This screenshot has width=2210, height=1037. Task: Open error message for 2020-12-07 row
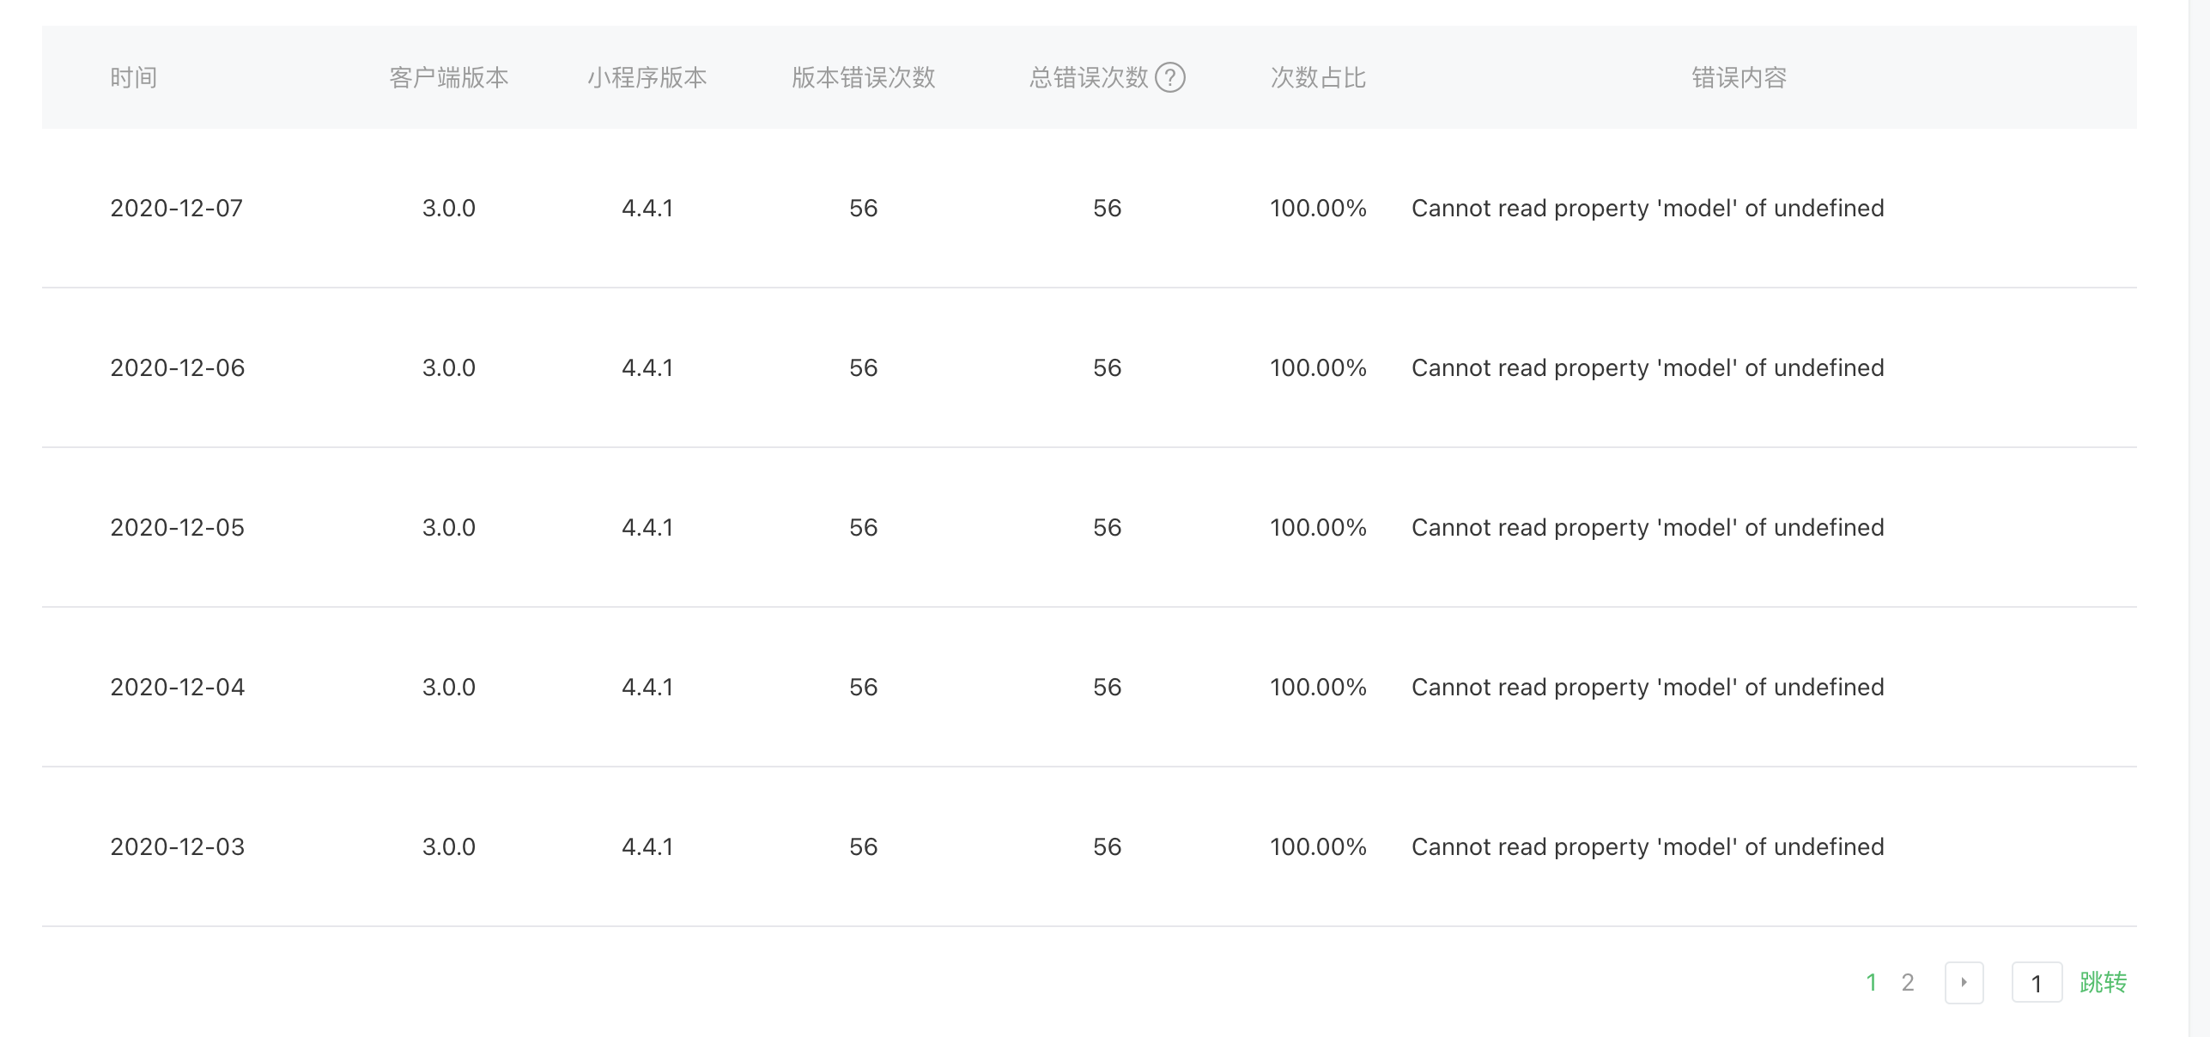[1647, 208]
